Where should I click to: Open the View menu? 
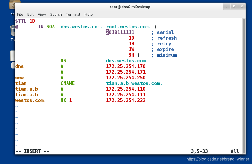click(42, 14)
